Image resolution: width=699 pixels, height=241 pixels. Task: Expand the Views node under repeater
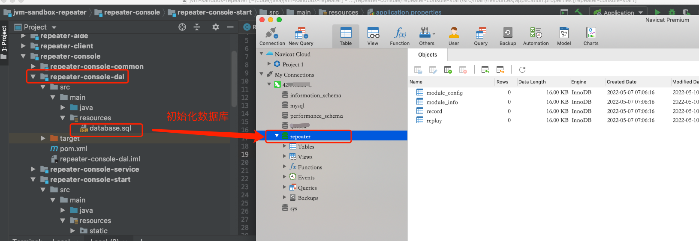(x=284, y=157)
